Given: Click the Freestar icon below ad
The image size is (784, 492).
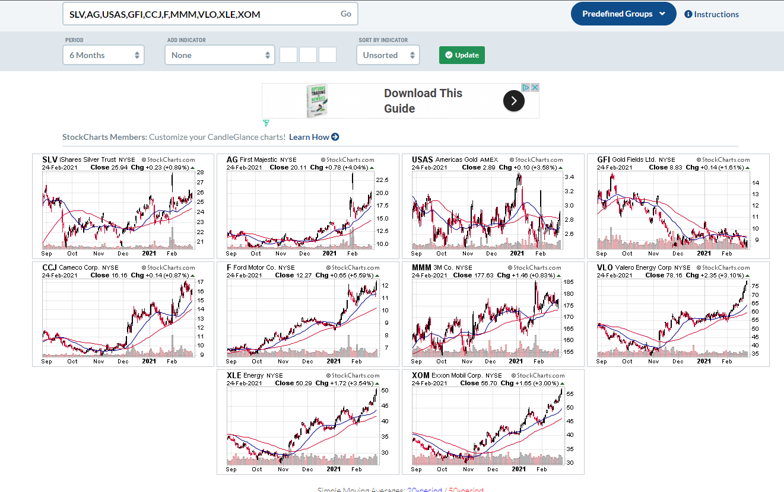Looking at the screenshot, I should [266, 123].
